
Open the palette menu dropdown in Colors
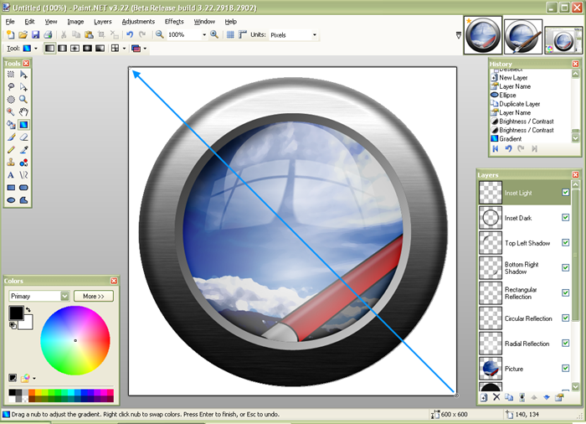click(x=34, y=379)
